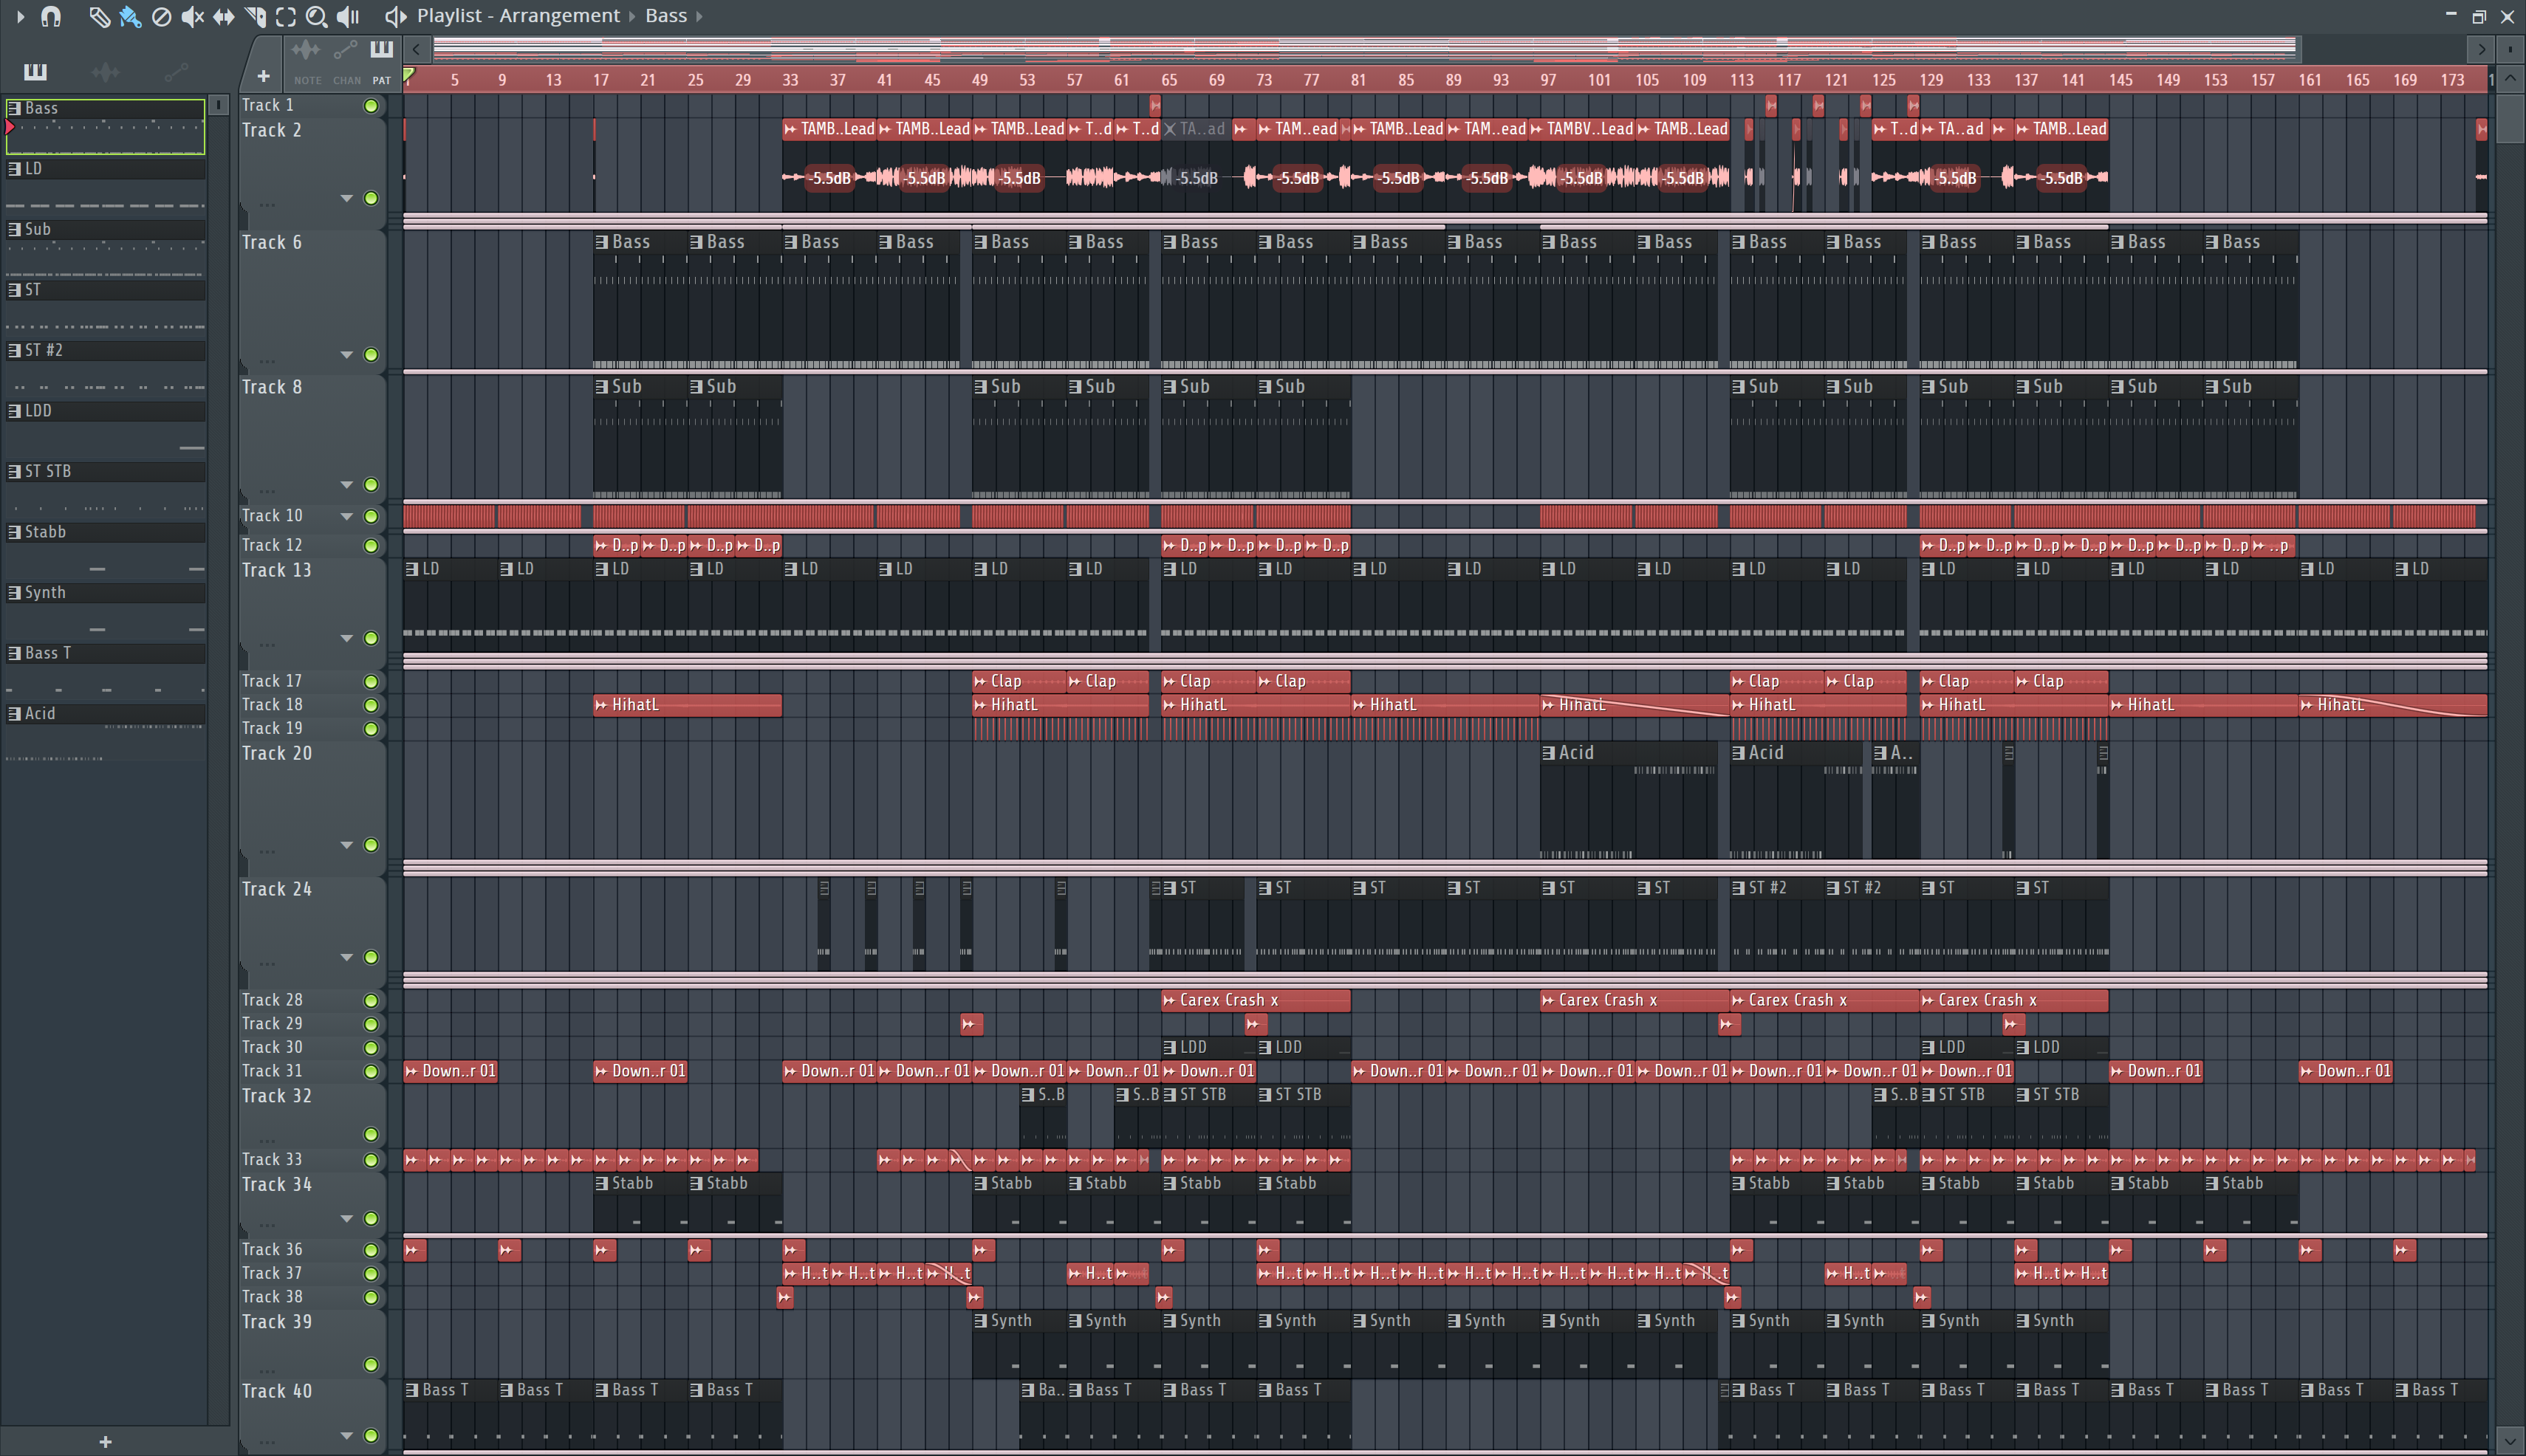Collapse Track 8 with the triangle
The height and width of the screenshot is (1456, 2526).
click(x=347, y=484)
